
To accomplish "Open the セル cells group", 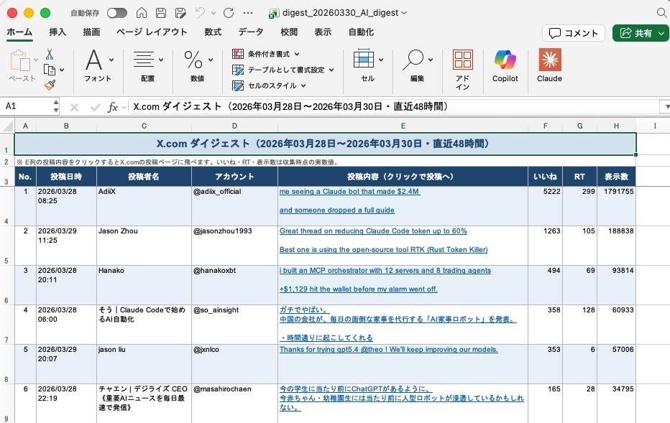I will [367, 65].
